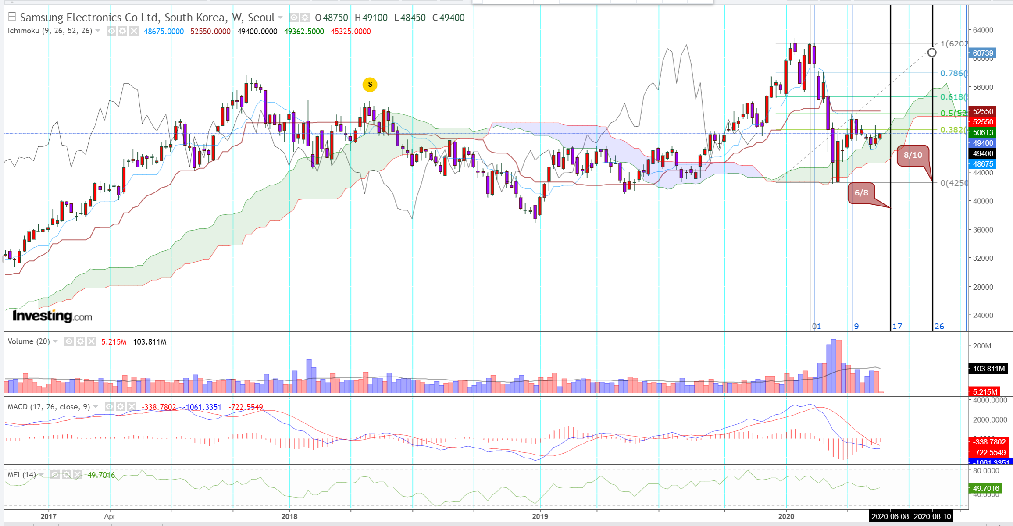Open Samsung Electronics symbol settings gear

click(x=305, y=18)
